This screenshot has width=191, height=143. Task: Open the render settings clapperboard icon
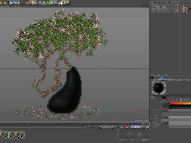coord(35,3)
